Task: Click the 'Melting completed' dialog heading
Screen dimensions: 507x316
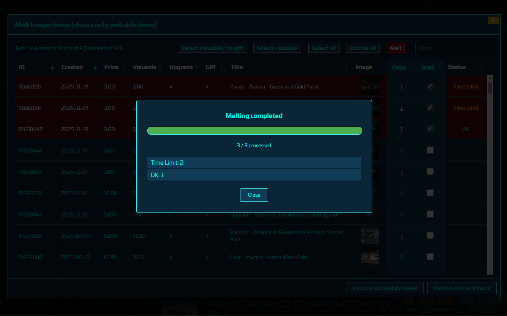Action: coord(254,116)
